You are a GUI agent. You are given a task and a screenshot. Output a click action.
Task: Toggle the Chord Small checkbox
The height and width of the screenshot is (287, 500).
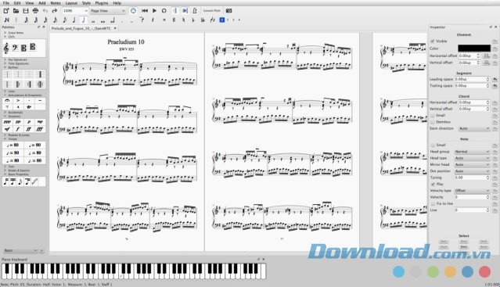[x=433, y=115]
